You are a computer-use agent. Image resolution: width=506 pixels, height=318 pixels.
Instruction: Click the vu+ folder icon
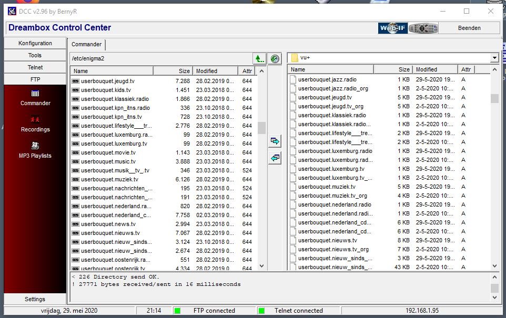coord(295,58)
